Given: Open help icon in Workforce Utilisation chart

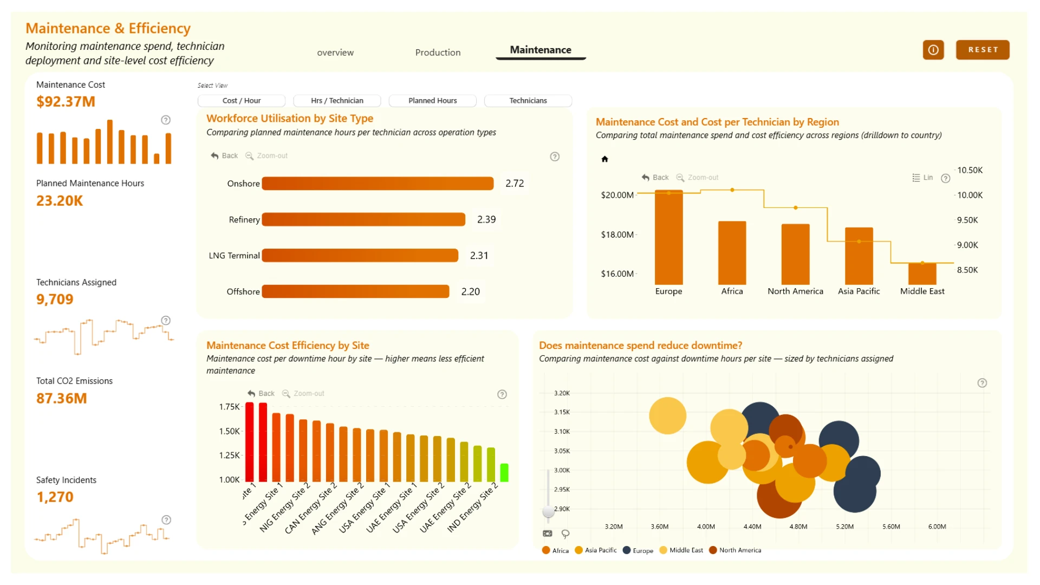Looking at the screenshot, I should point(555,157).
